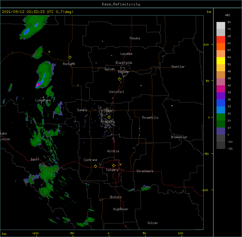Screen dimensions: 242x237
Task: Select the Okotoks town label
Action: click(116, 197)
